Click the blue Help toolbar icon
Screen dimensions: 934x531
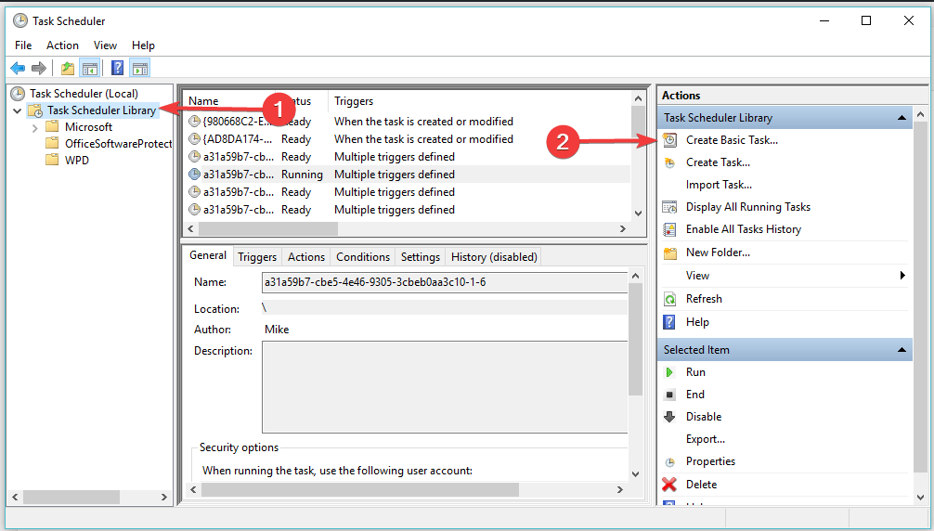[x=117, y=69]
